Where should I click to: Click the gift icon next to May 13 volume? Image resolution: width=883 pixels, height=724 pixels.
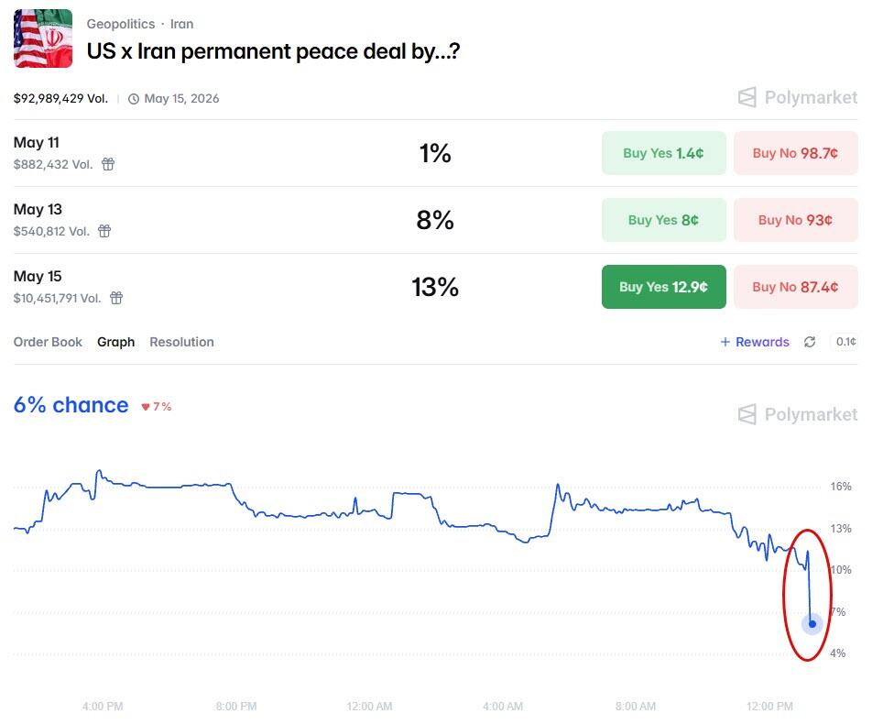[104, 231]
